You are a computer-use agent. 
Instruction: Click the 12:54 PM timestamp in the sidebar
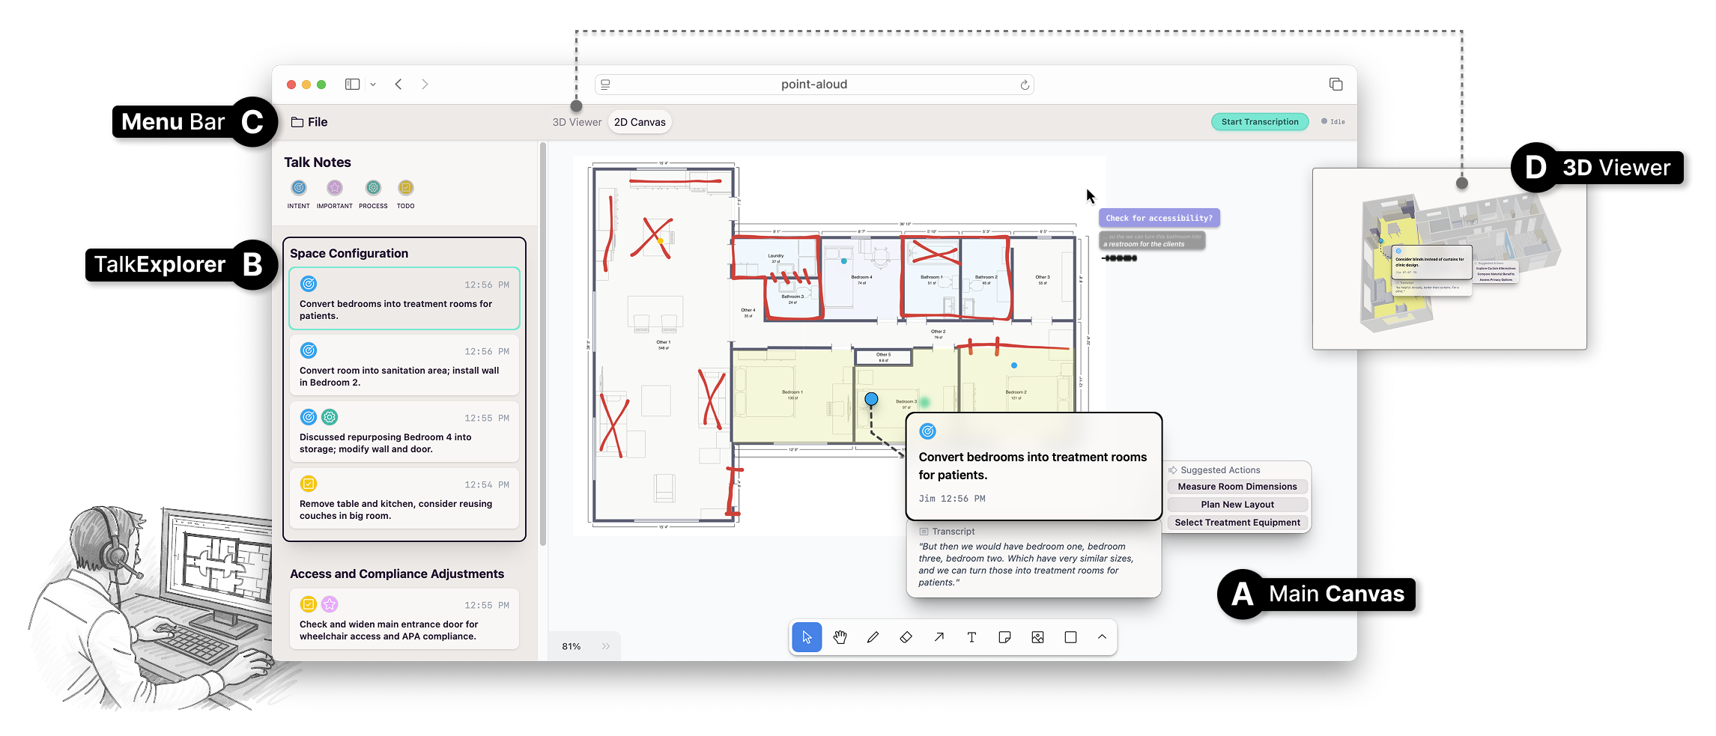click(x=487, y=485)
